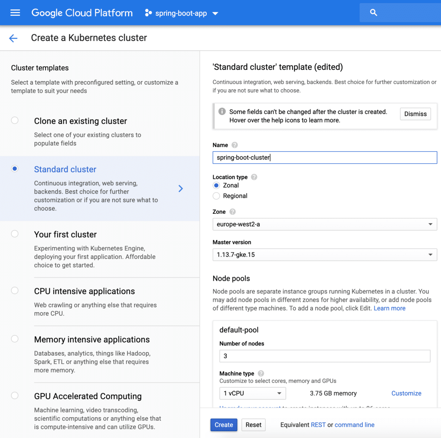Click the help icon next to Zone
The height and width of the screenshot is (438, 441).
[x=233, y=212]
